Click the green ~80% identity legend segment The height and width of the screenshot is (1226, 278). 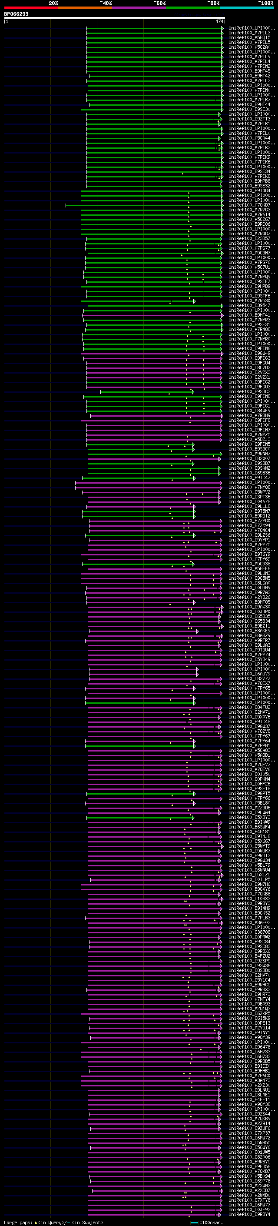(193, 8)
